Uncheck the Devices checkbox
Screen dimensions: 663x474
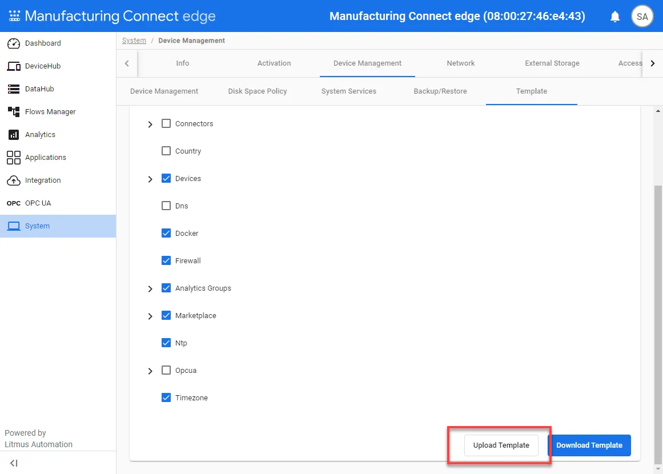point(166,178)
